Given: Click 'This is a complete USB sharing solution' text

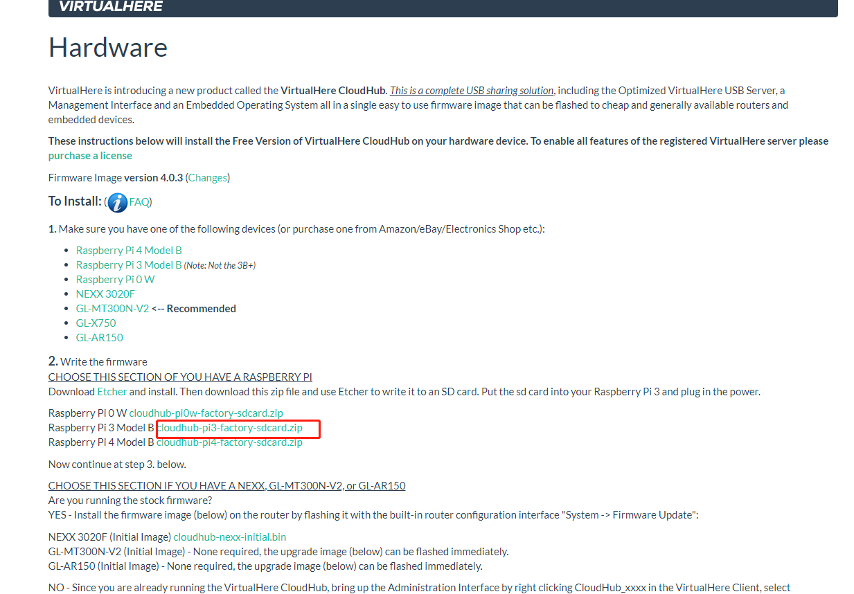Looking at the screenshot, I should coord(472,91).
